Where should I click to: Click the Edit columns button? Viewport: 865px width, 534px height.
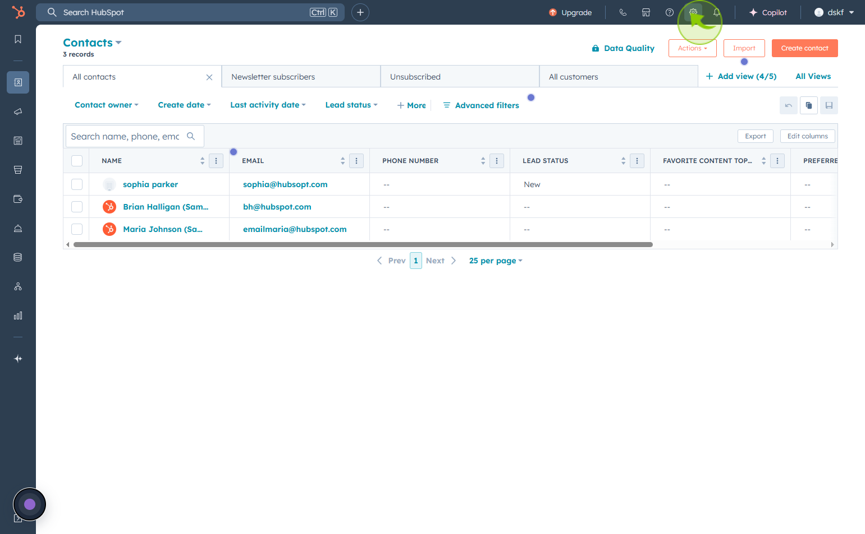tap(807, 136)
